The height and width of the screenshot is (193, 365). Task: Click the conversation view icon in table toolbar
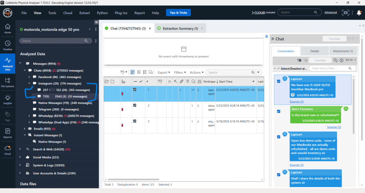(x=151, y=72)
